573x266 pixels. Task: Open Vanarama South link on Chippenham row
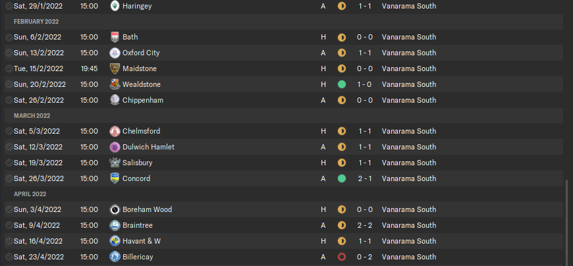[x=409, y=100]
